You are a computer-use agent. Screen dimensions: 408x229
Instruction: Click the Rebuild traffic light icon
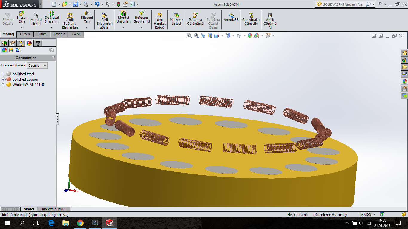click(x=118, y=4)
